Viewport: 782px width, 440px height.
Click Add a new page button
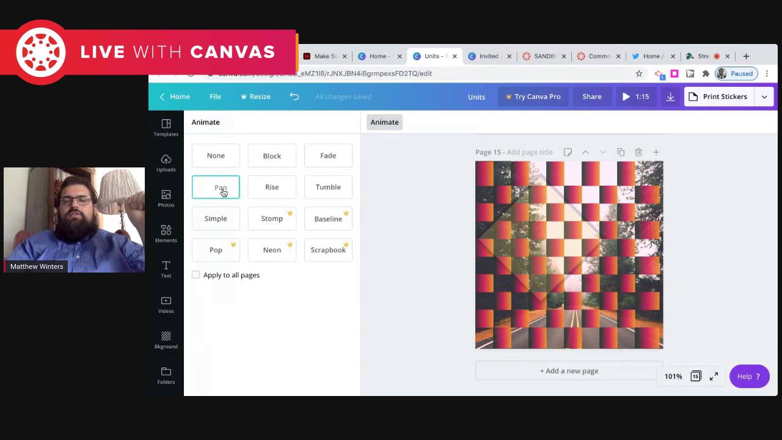point(569,371)
